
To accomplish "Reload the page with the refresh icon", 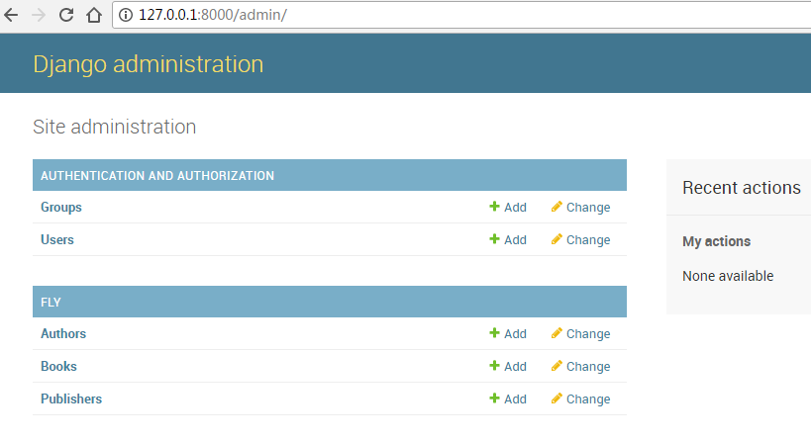I will click(x=66, y=15).
